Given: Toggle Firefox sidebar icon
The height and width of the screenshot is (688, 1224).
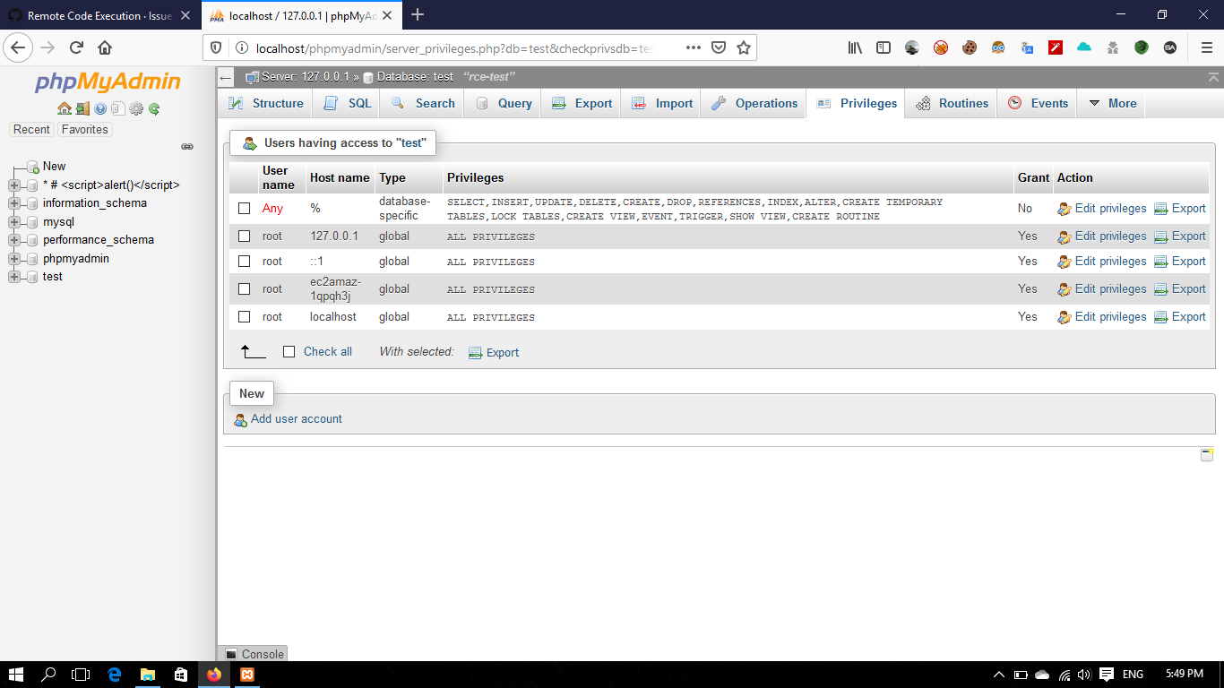Looking at the screenshot, I should click(x=884, y=47).
